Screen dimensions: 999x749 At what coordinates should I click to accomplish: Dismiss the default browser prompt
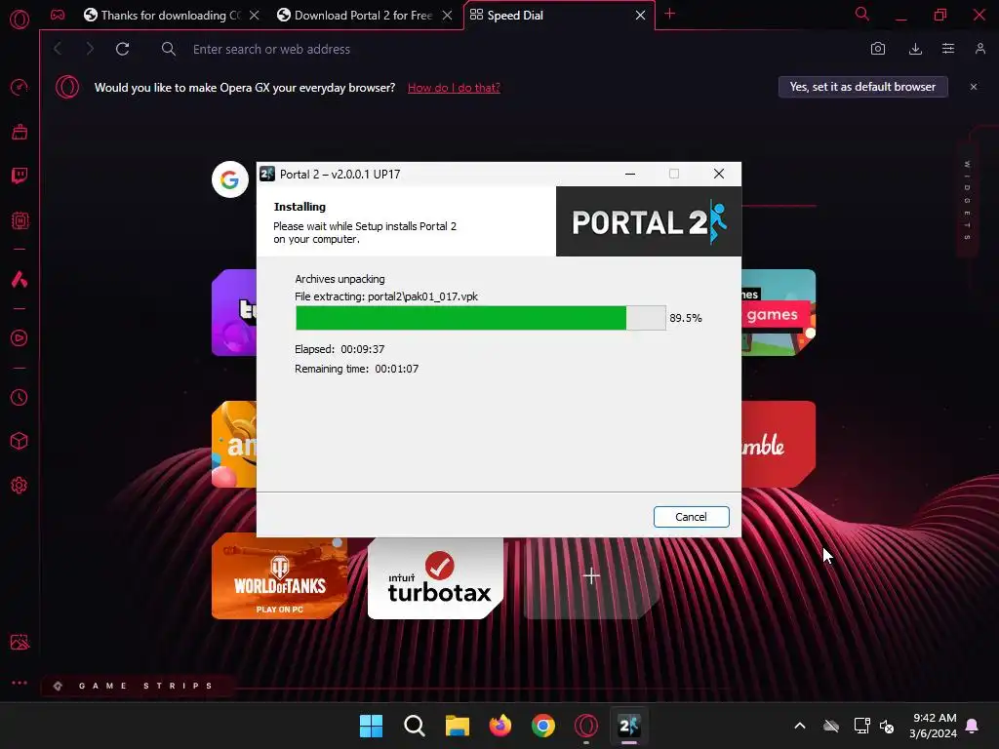point(974,87)
